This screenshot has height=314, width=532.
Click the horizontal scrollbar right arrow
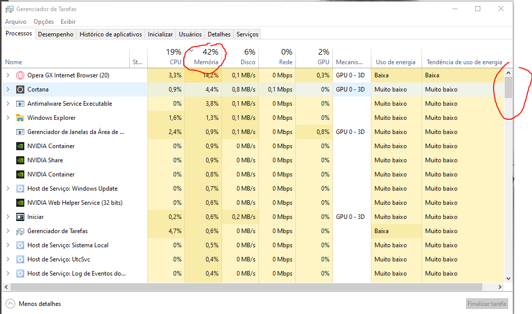[x=500, y=287]
